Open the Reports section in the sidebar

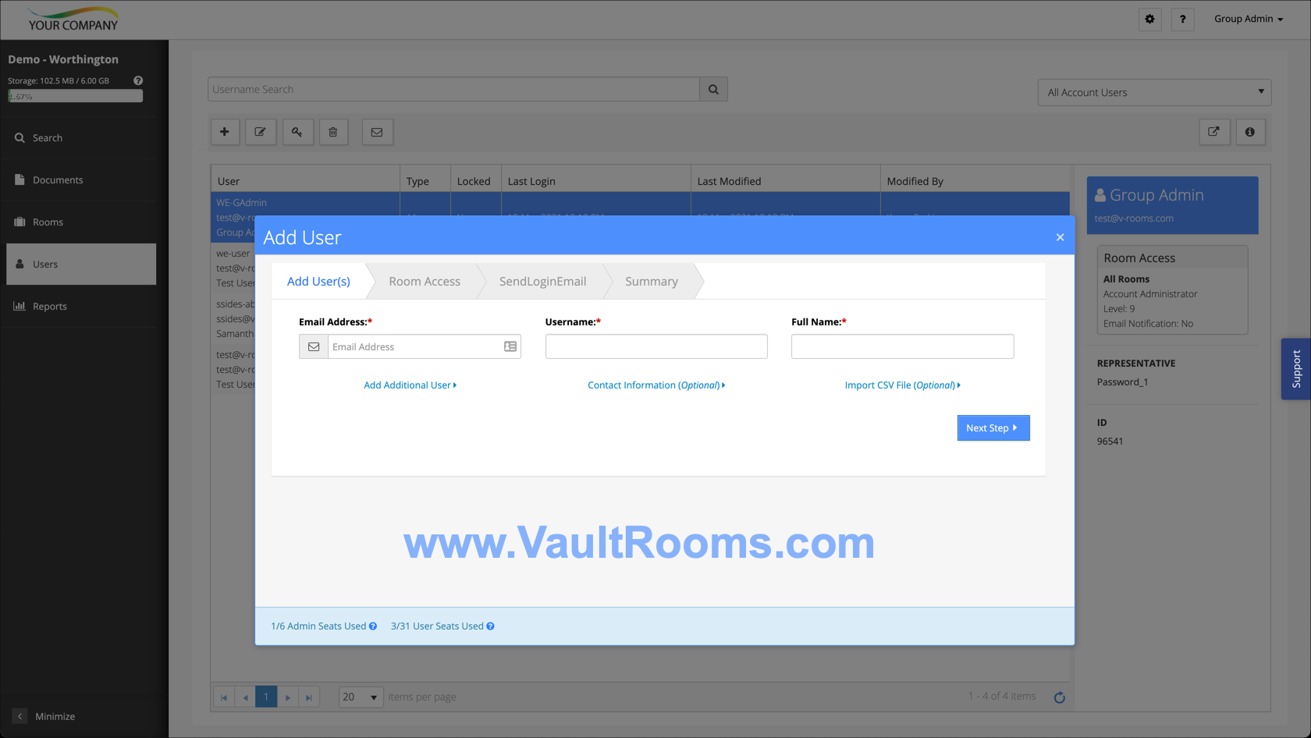48,306
